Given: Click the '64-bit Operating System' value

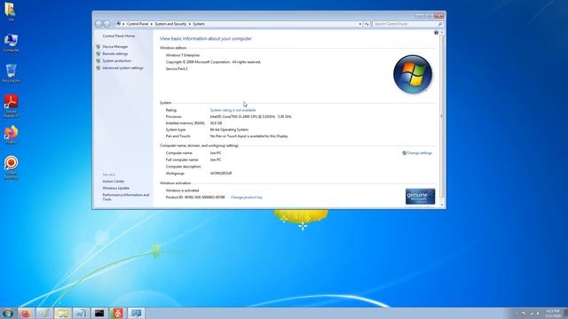Looking at the screenshot, I should (x=229, y=129).
